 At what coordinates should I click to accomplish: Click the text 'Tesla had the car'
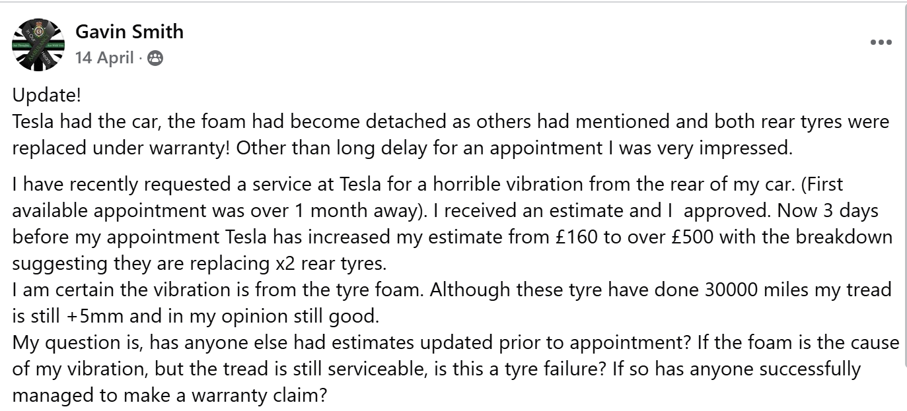[x=84, y=122]
